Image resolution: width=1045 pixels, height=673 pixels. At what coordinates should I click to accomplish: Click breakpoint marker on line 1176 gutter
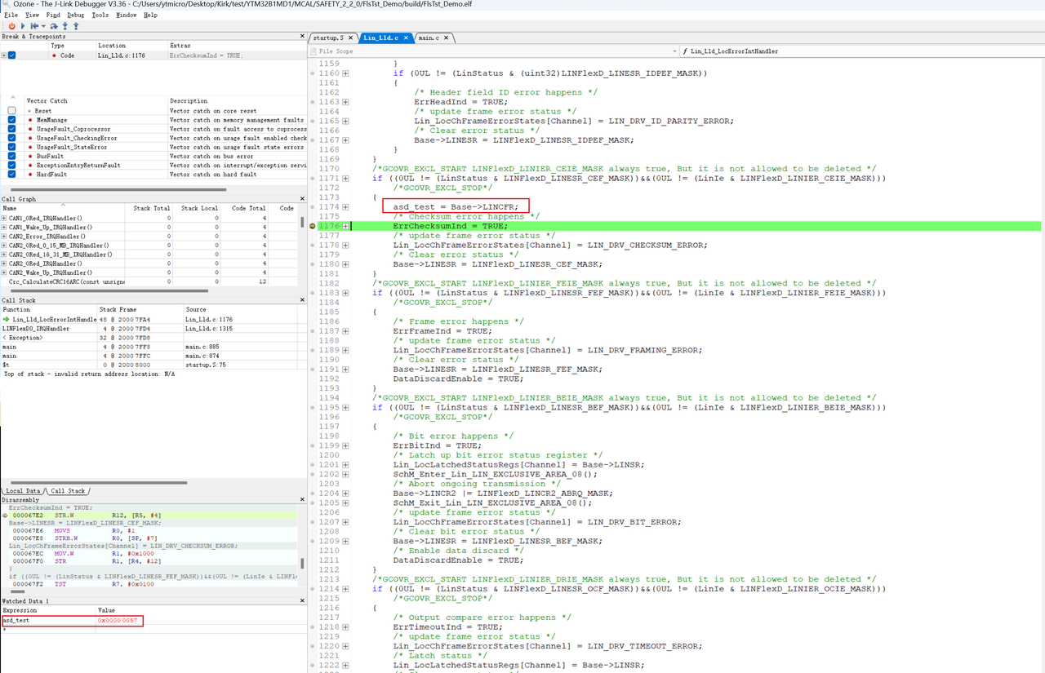(313, 226)
